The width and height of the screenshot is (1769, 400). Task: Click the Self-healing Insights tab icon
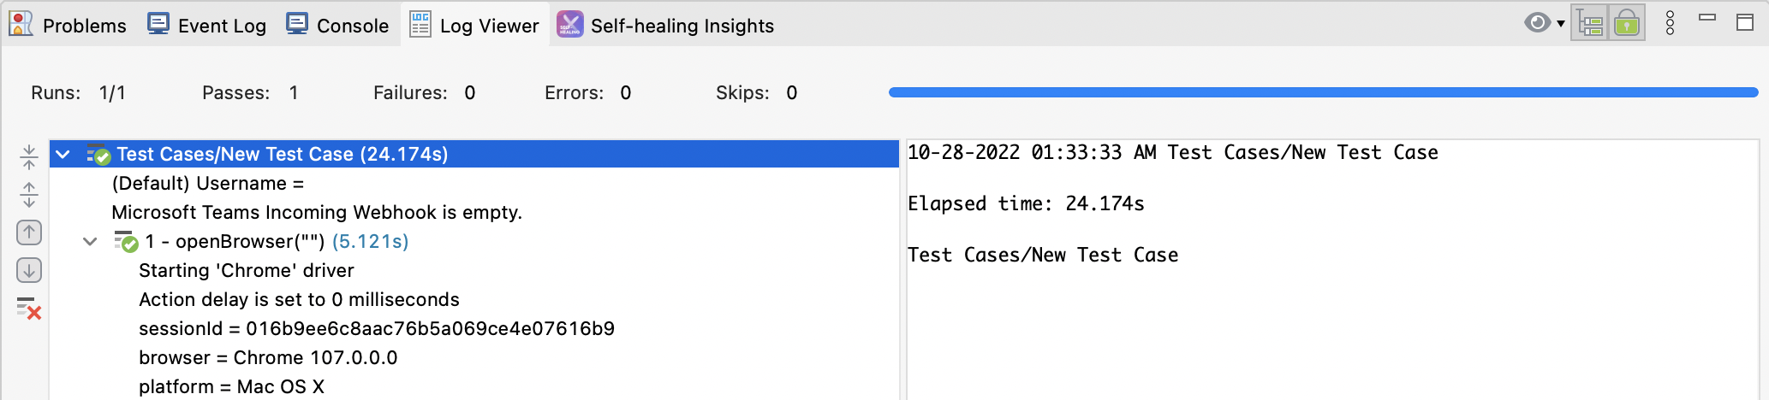tap(569, 25)
